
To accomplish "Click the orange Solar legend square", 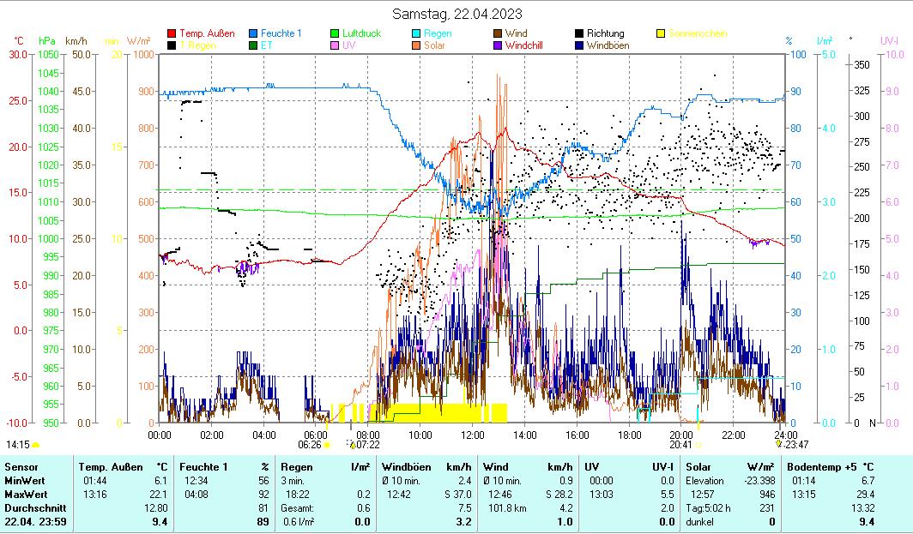I will (x=416, y=45).
